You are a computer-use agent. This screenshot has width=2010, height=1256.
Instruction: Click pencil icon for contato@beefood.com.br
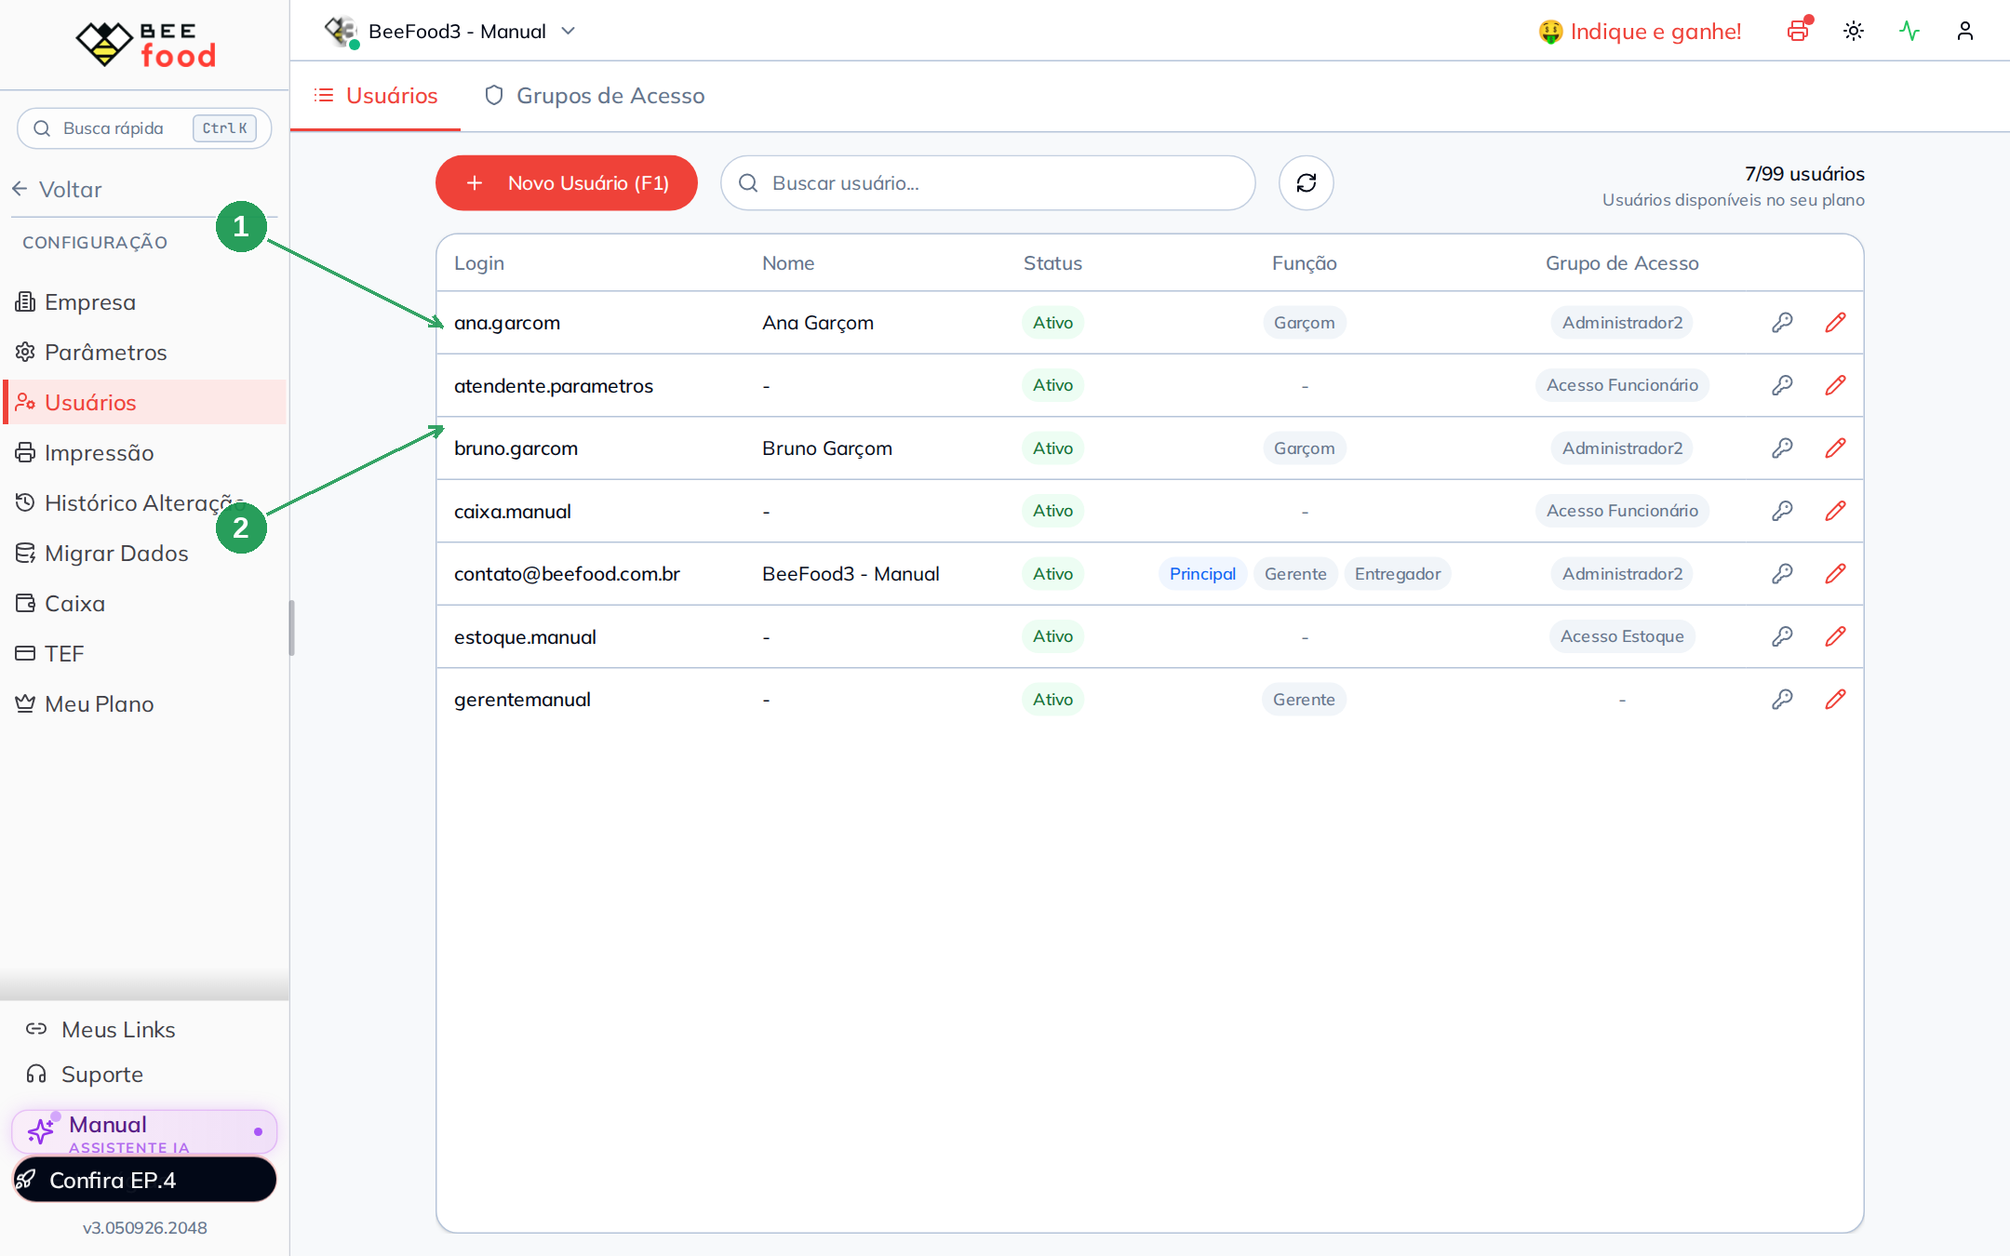(x=1835, y=574)
